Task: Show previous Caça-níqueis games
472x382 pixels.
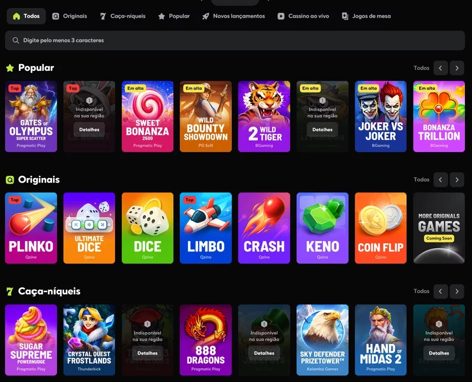Action: pos(440,291)
